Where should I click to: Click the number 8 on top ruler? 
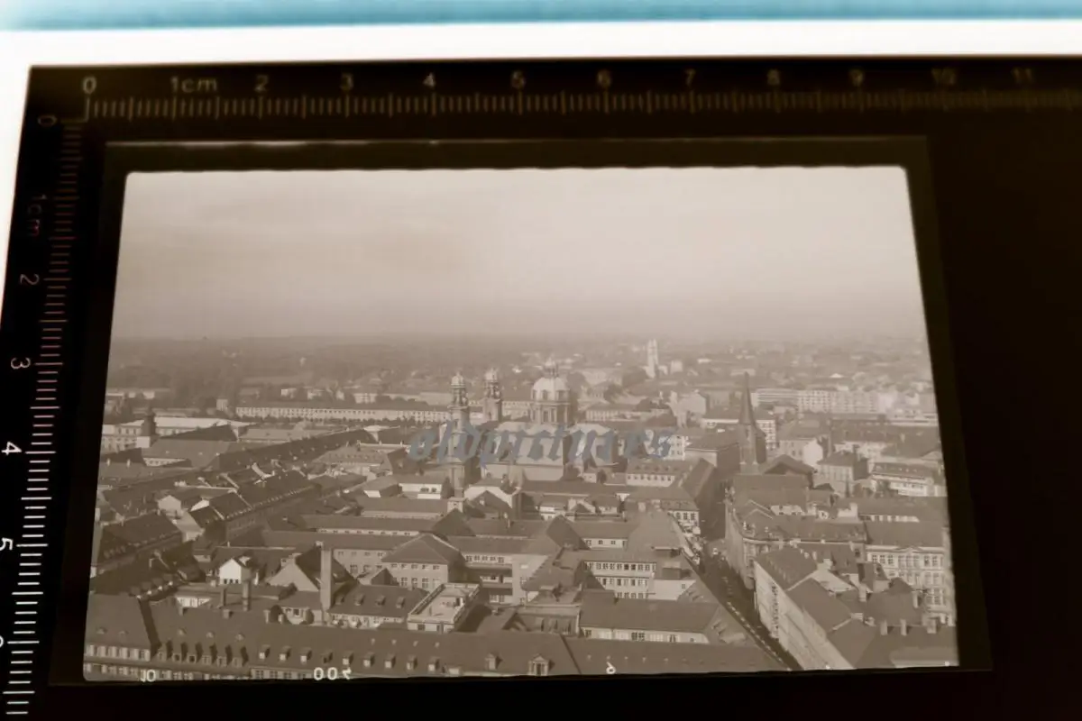click(773, 78)
